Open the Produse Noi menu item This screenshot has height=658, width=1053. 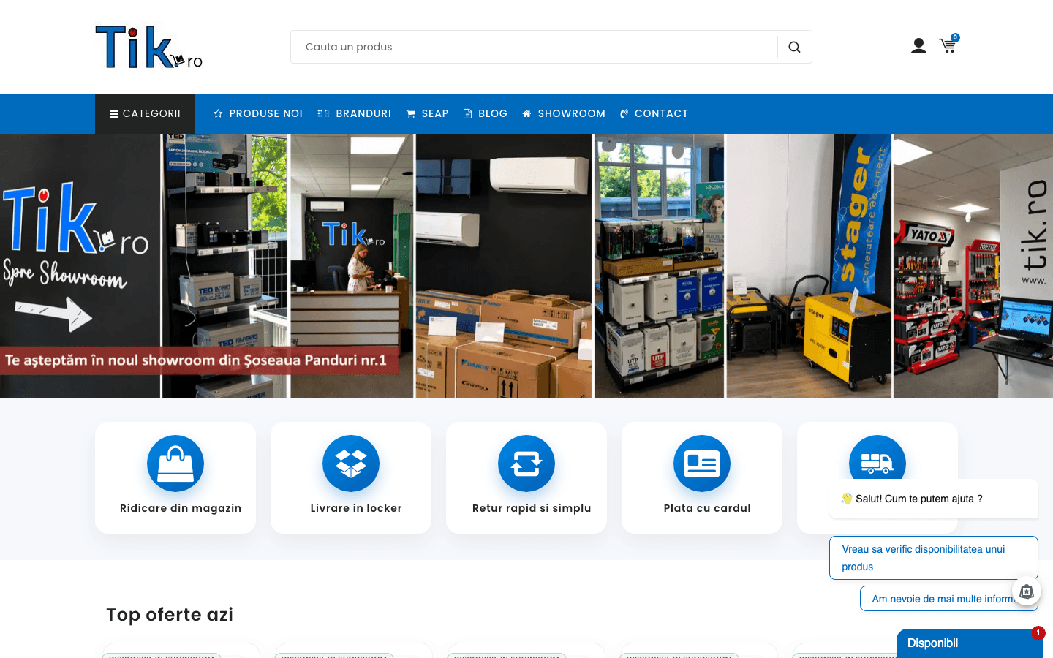pos(258,113)
